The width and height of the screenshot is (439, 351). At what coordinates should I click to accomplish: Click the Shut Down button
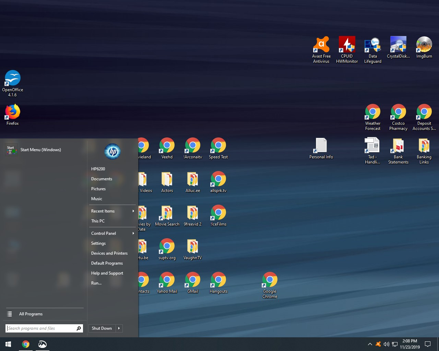[101, 328]
